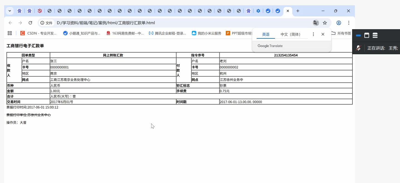Switch to the tab with red hexagon icon
The height and width of the screenshot is (183, 400).
40,11
